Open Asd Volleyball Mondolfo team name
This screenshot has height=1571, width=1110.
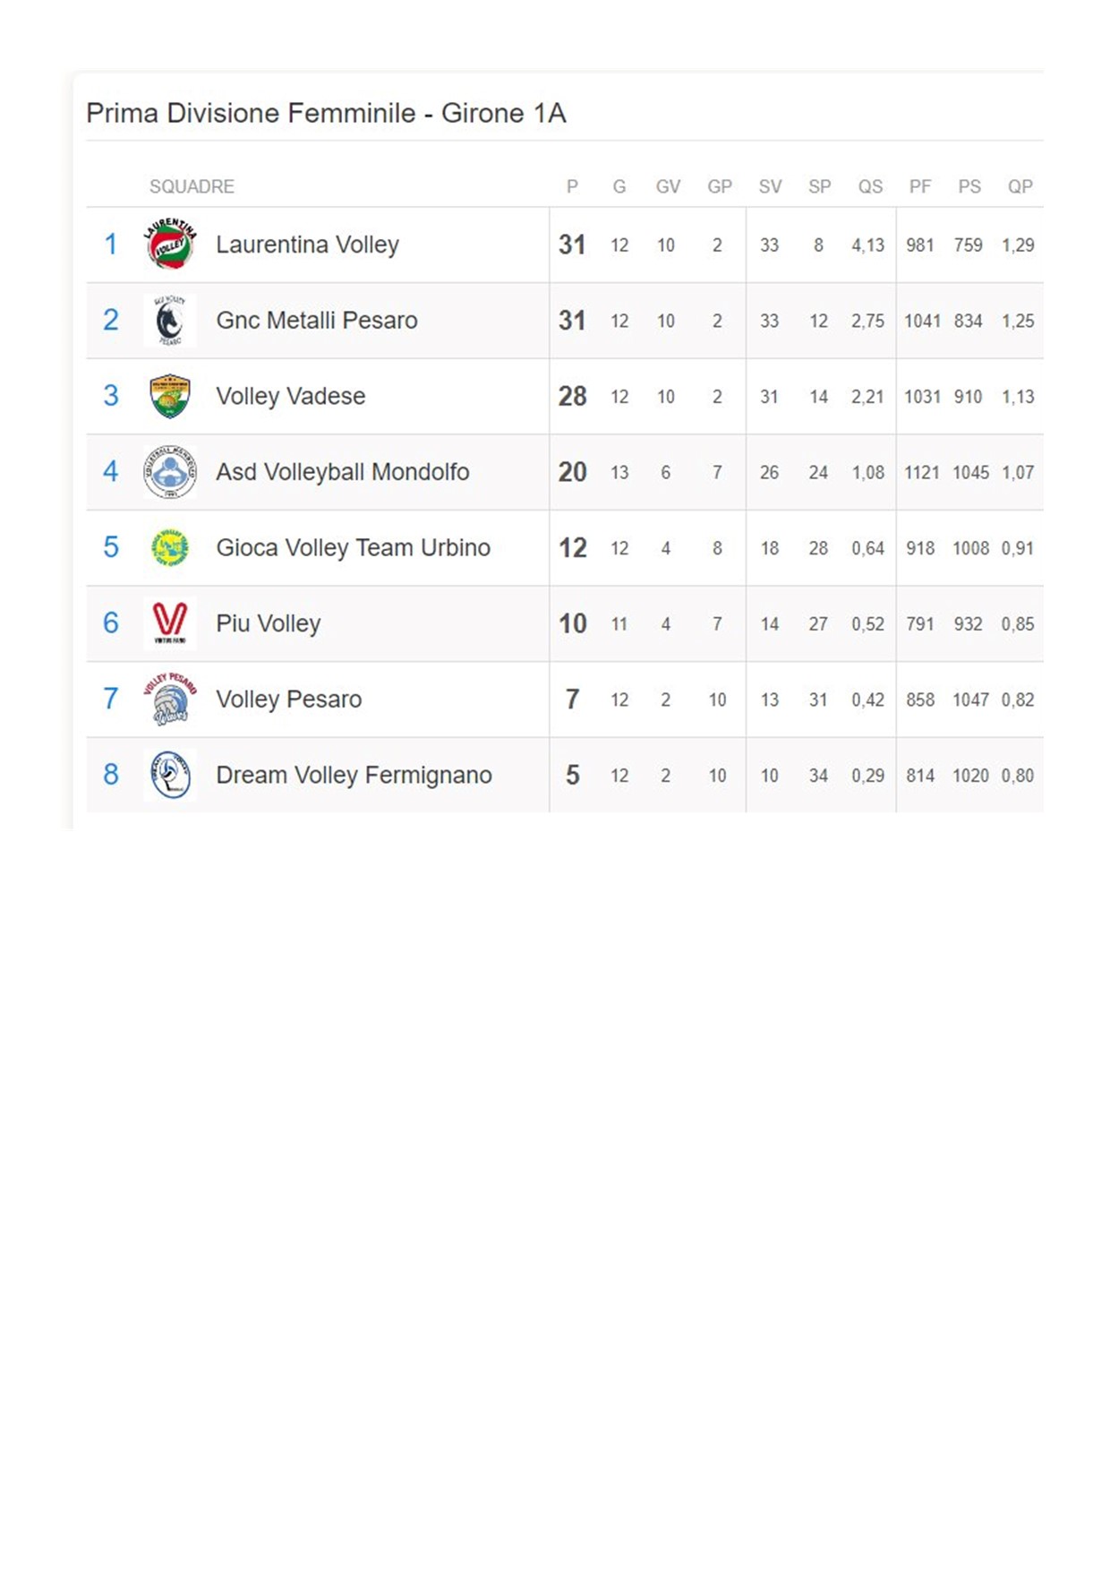[x=343, y=472]
